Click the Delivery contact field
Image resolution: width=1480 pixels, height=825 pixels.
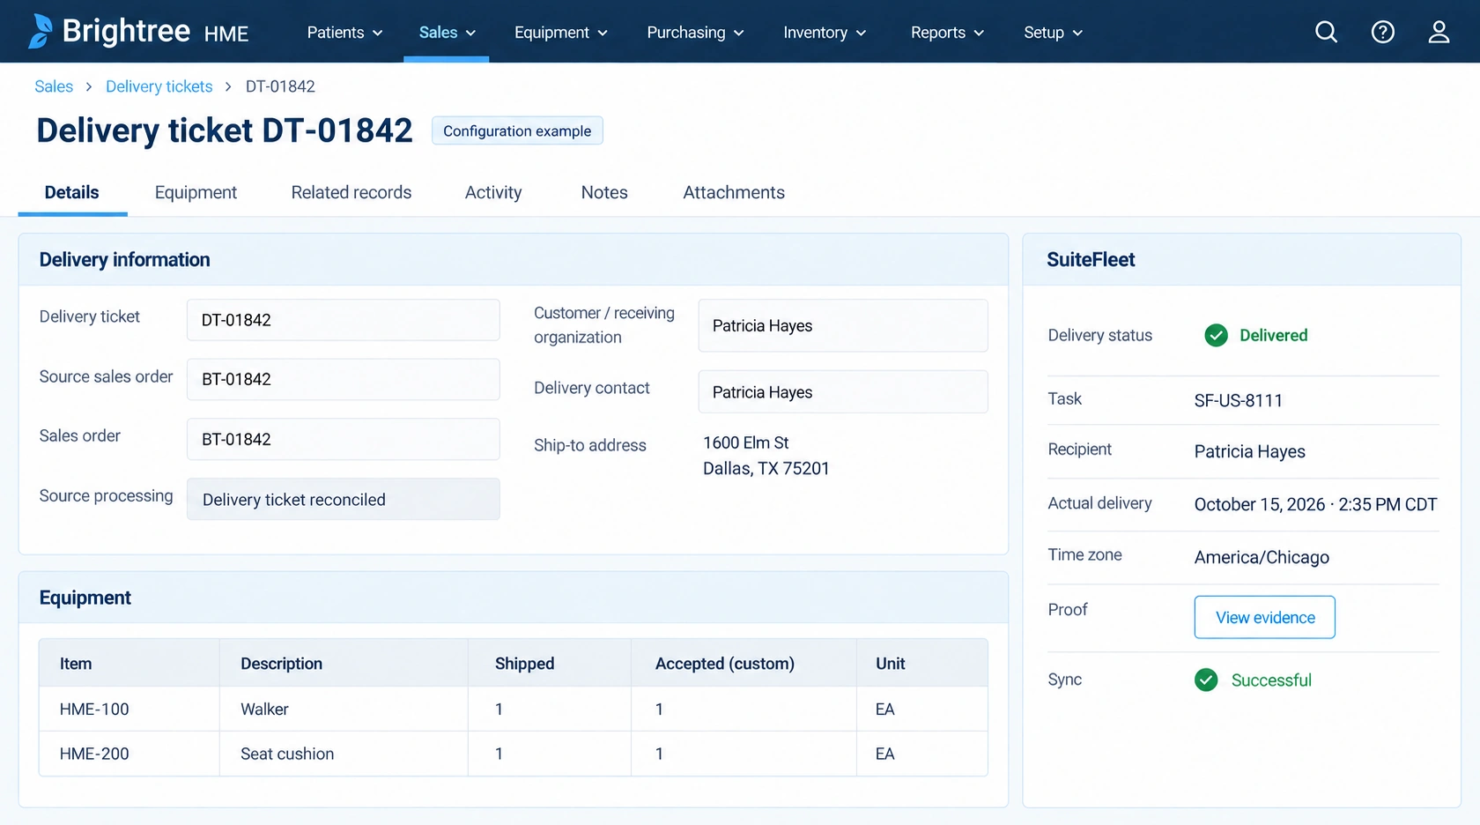click(843, 391)
